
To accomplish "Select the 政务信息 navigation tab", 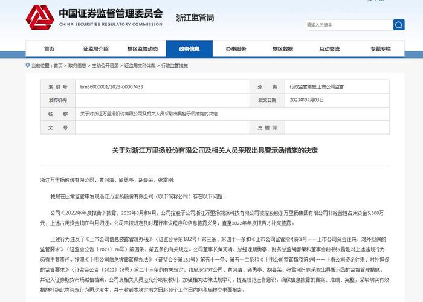I will click(x=189, y=49).
